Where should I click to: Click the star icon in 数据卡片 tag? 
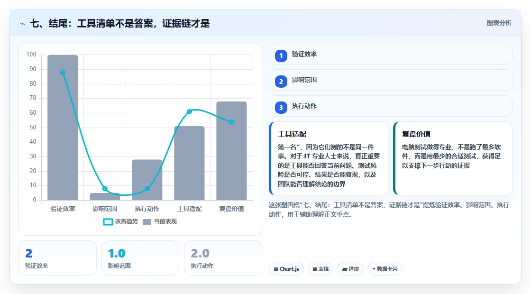click(x=374, y=269)
